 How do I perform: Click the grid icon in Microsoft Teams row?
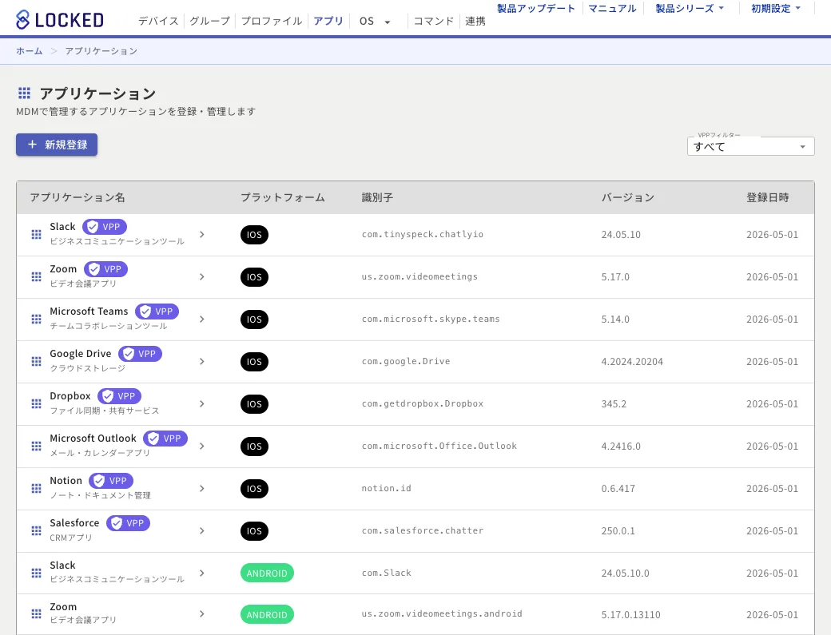[36, 319]
